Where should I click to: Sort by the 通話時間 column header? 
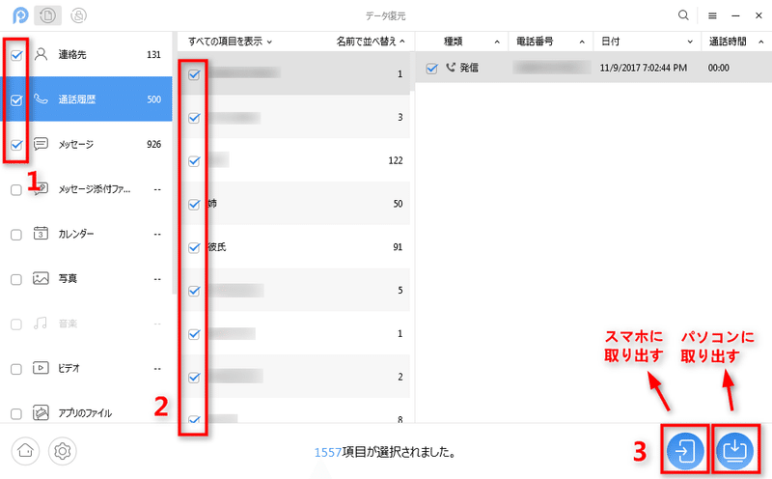click(x=736, y=42)
